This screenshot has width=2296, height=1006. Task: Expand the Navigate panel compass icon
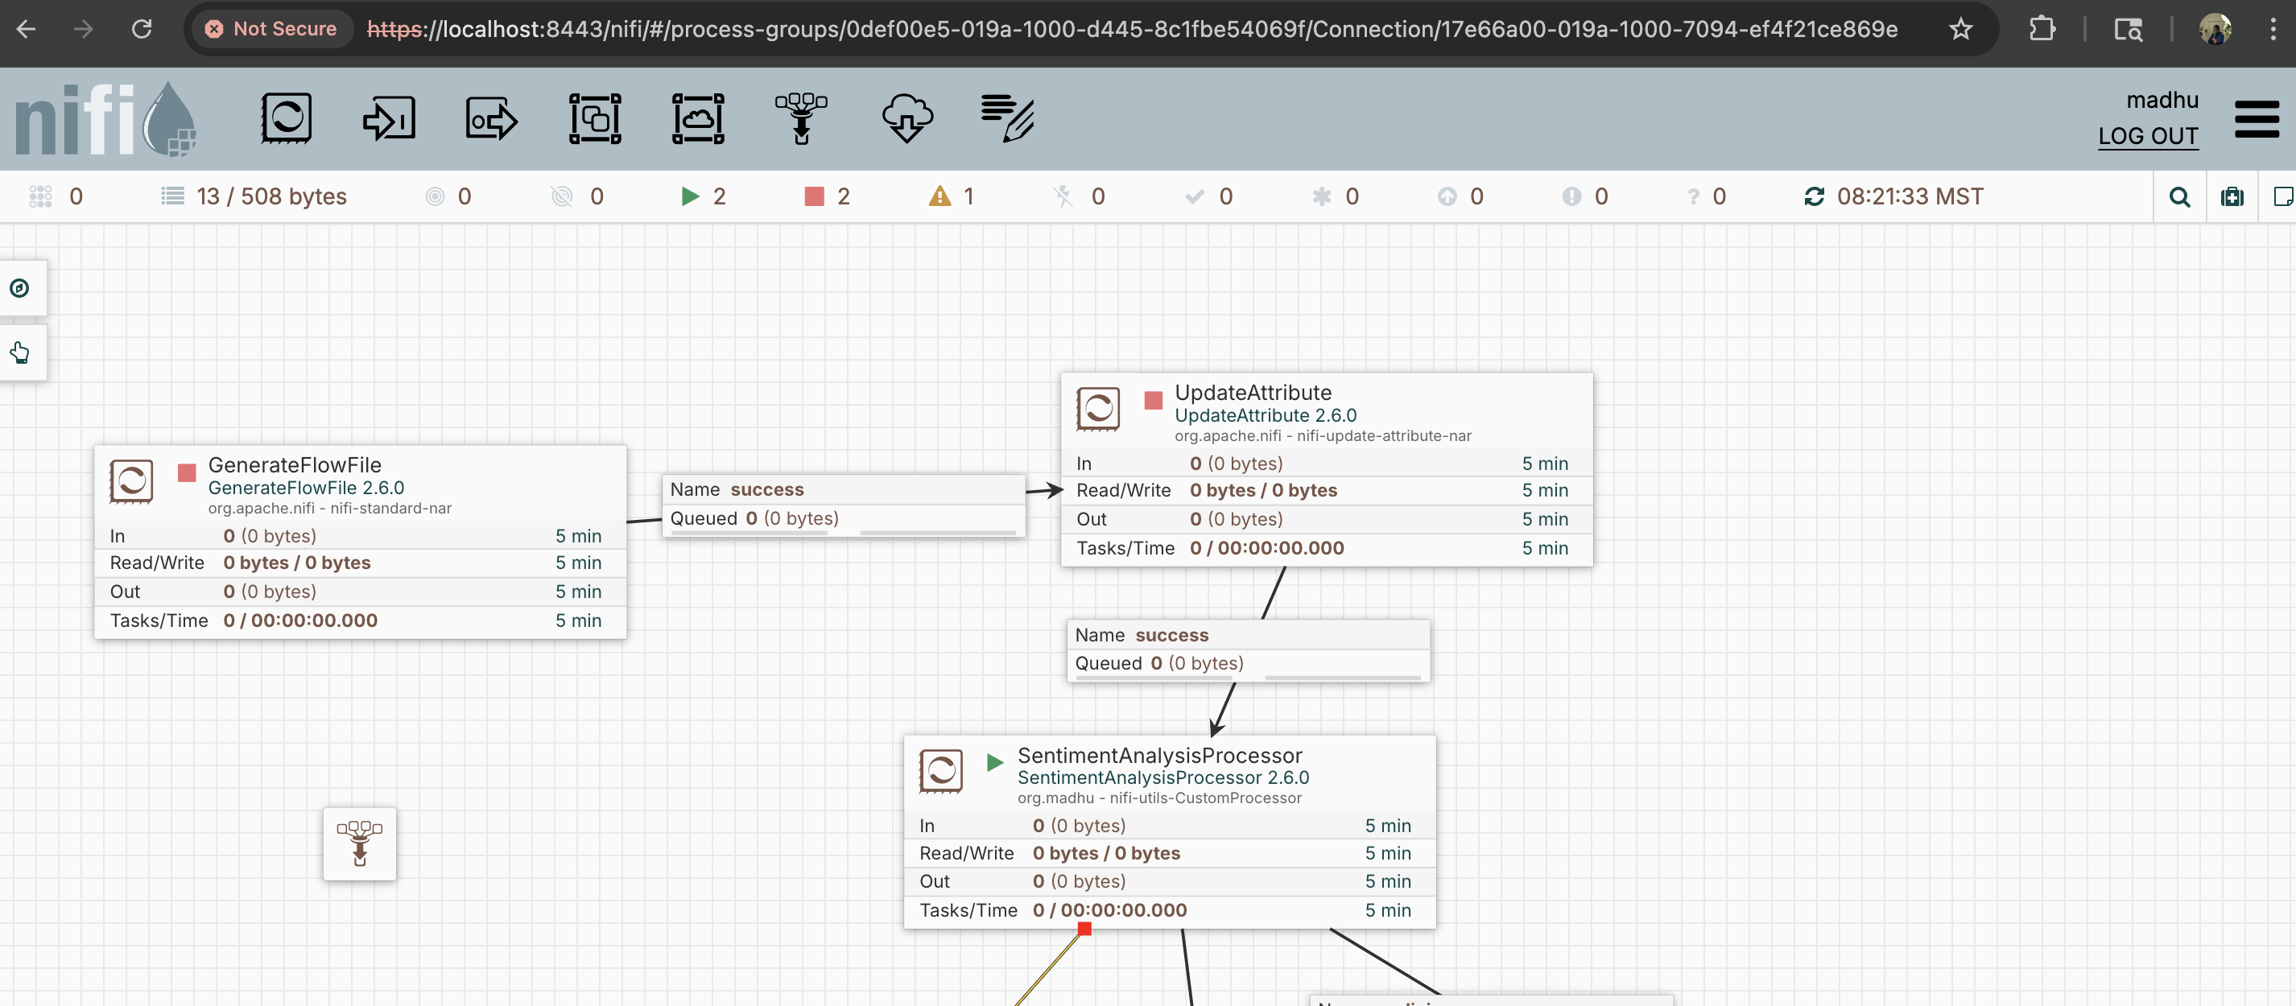click(19, 288)
